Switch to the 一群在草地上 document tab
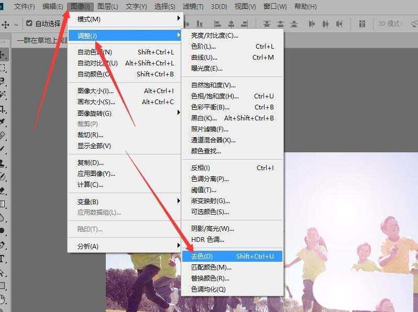418x312 pixels. [42, 40]
